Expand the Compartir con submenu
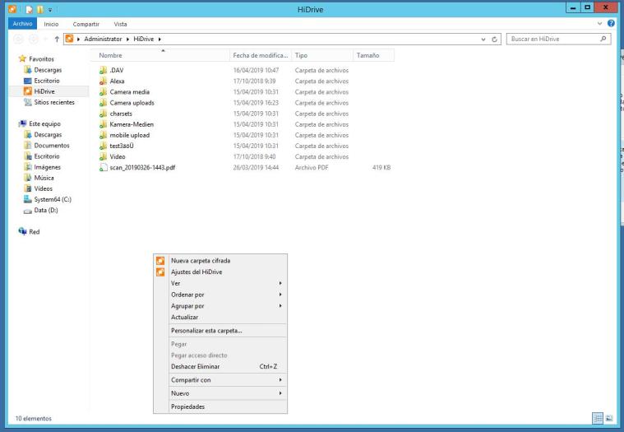The height and width of the screenshot is (432, 624). coord(280,380)
